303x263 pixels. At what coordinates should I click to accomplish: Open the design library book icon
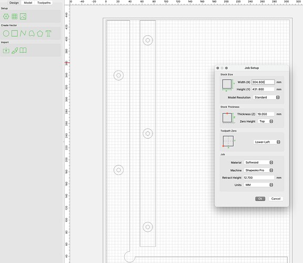pyautogui.click(x=23, y=51)
